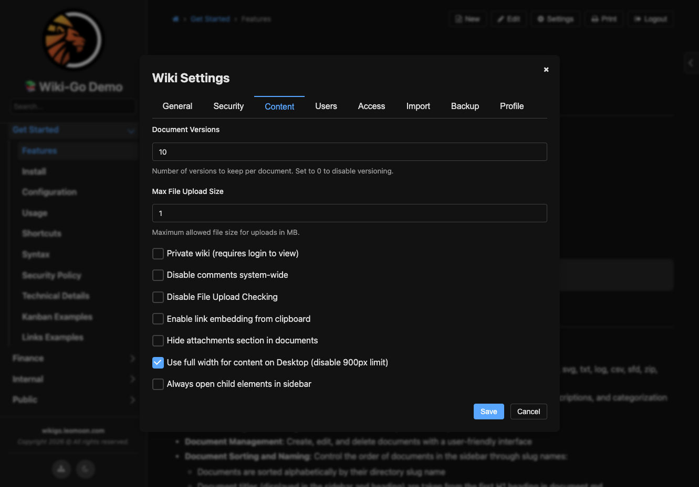Open the Profile tab

pyautogui.click(x=512, y=106)
